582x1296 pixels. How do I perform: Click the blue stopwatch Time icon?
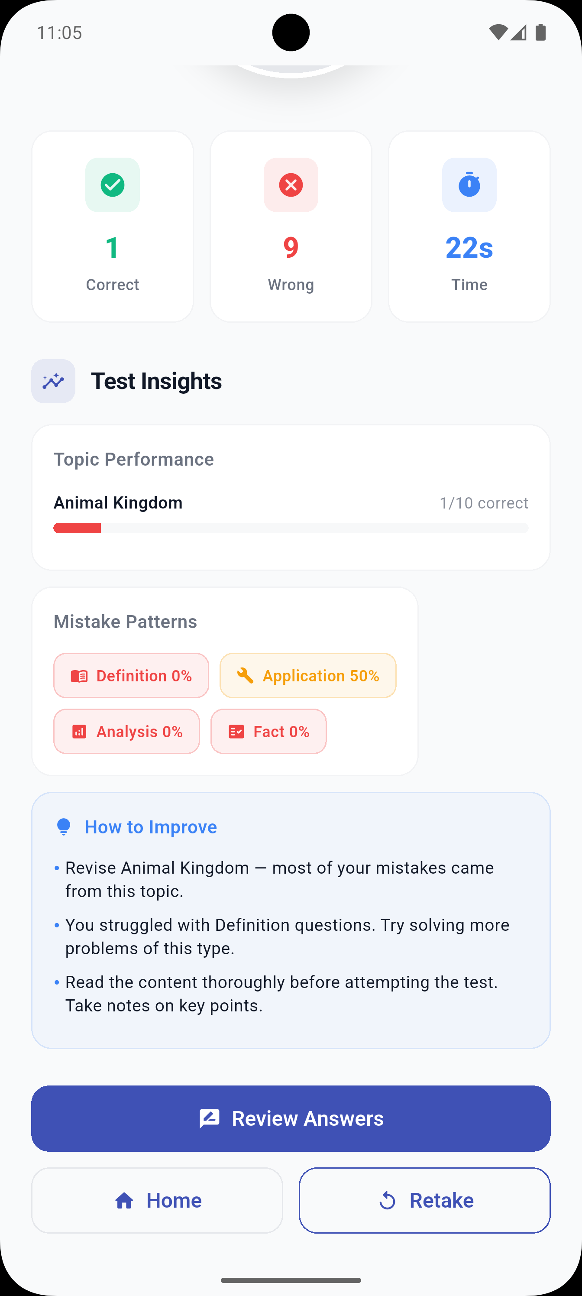[x=469, y=185]
